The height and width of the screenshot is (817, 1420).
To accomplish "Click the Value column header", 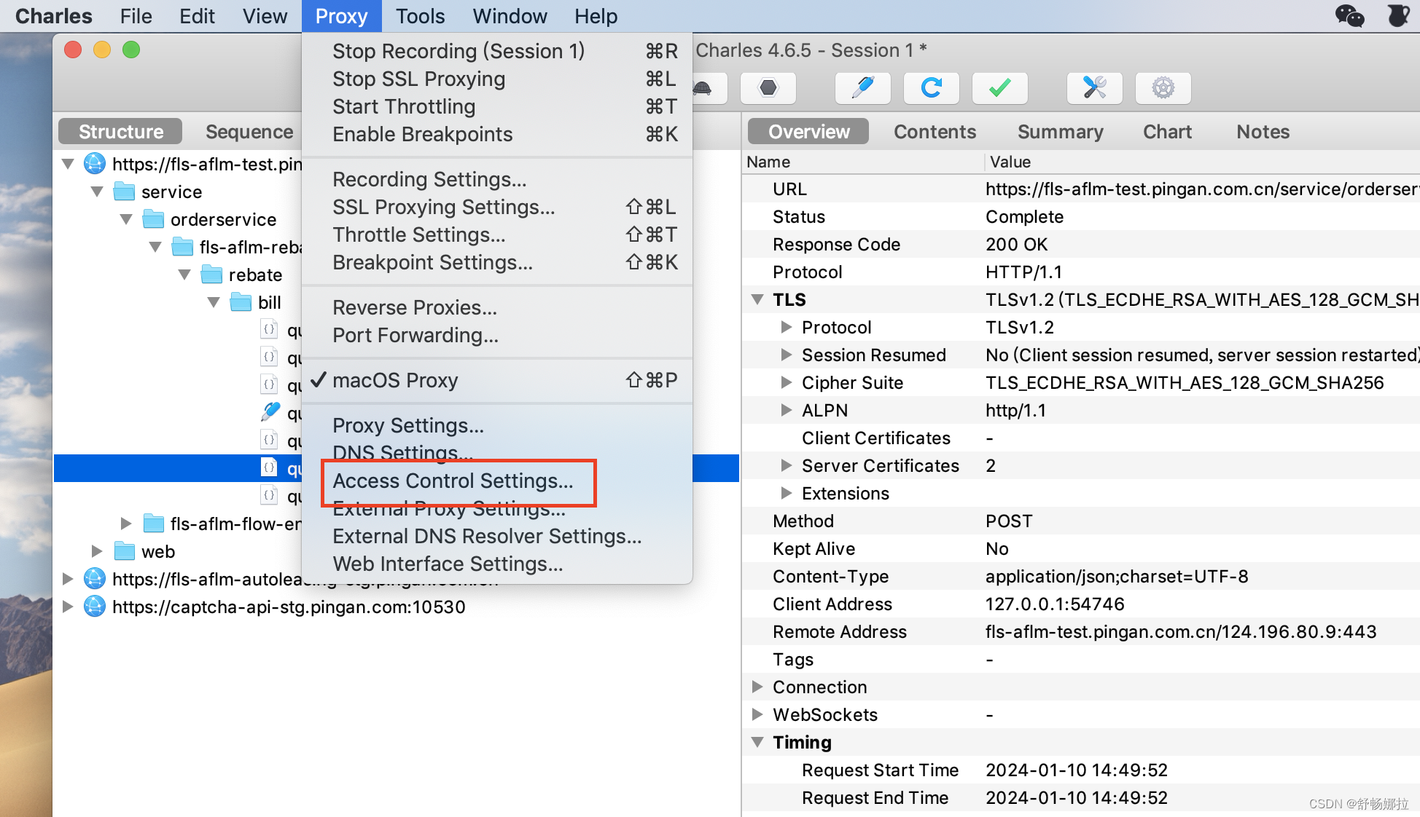I will [1202, 162].
